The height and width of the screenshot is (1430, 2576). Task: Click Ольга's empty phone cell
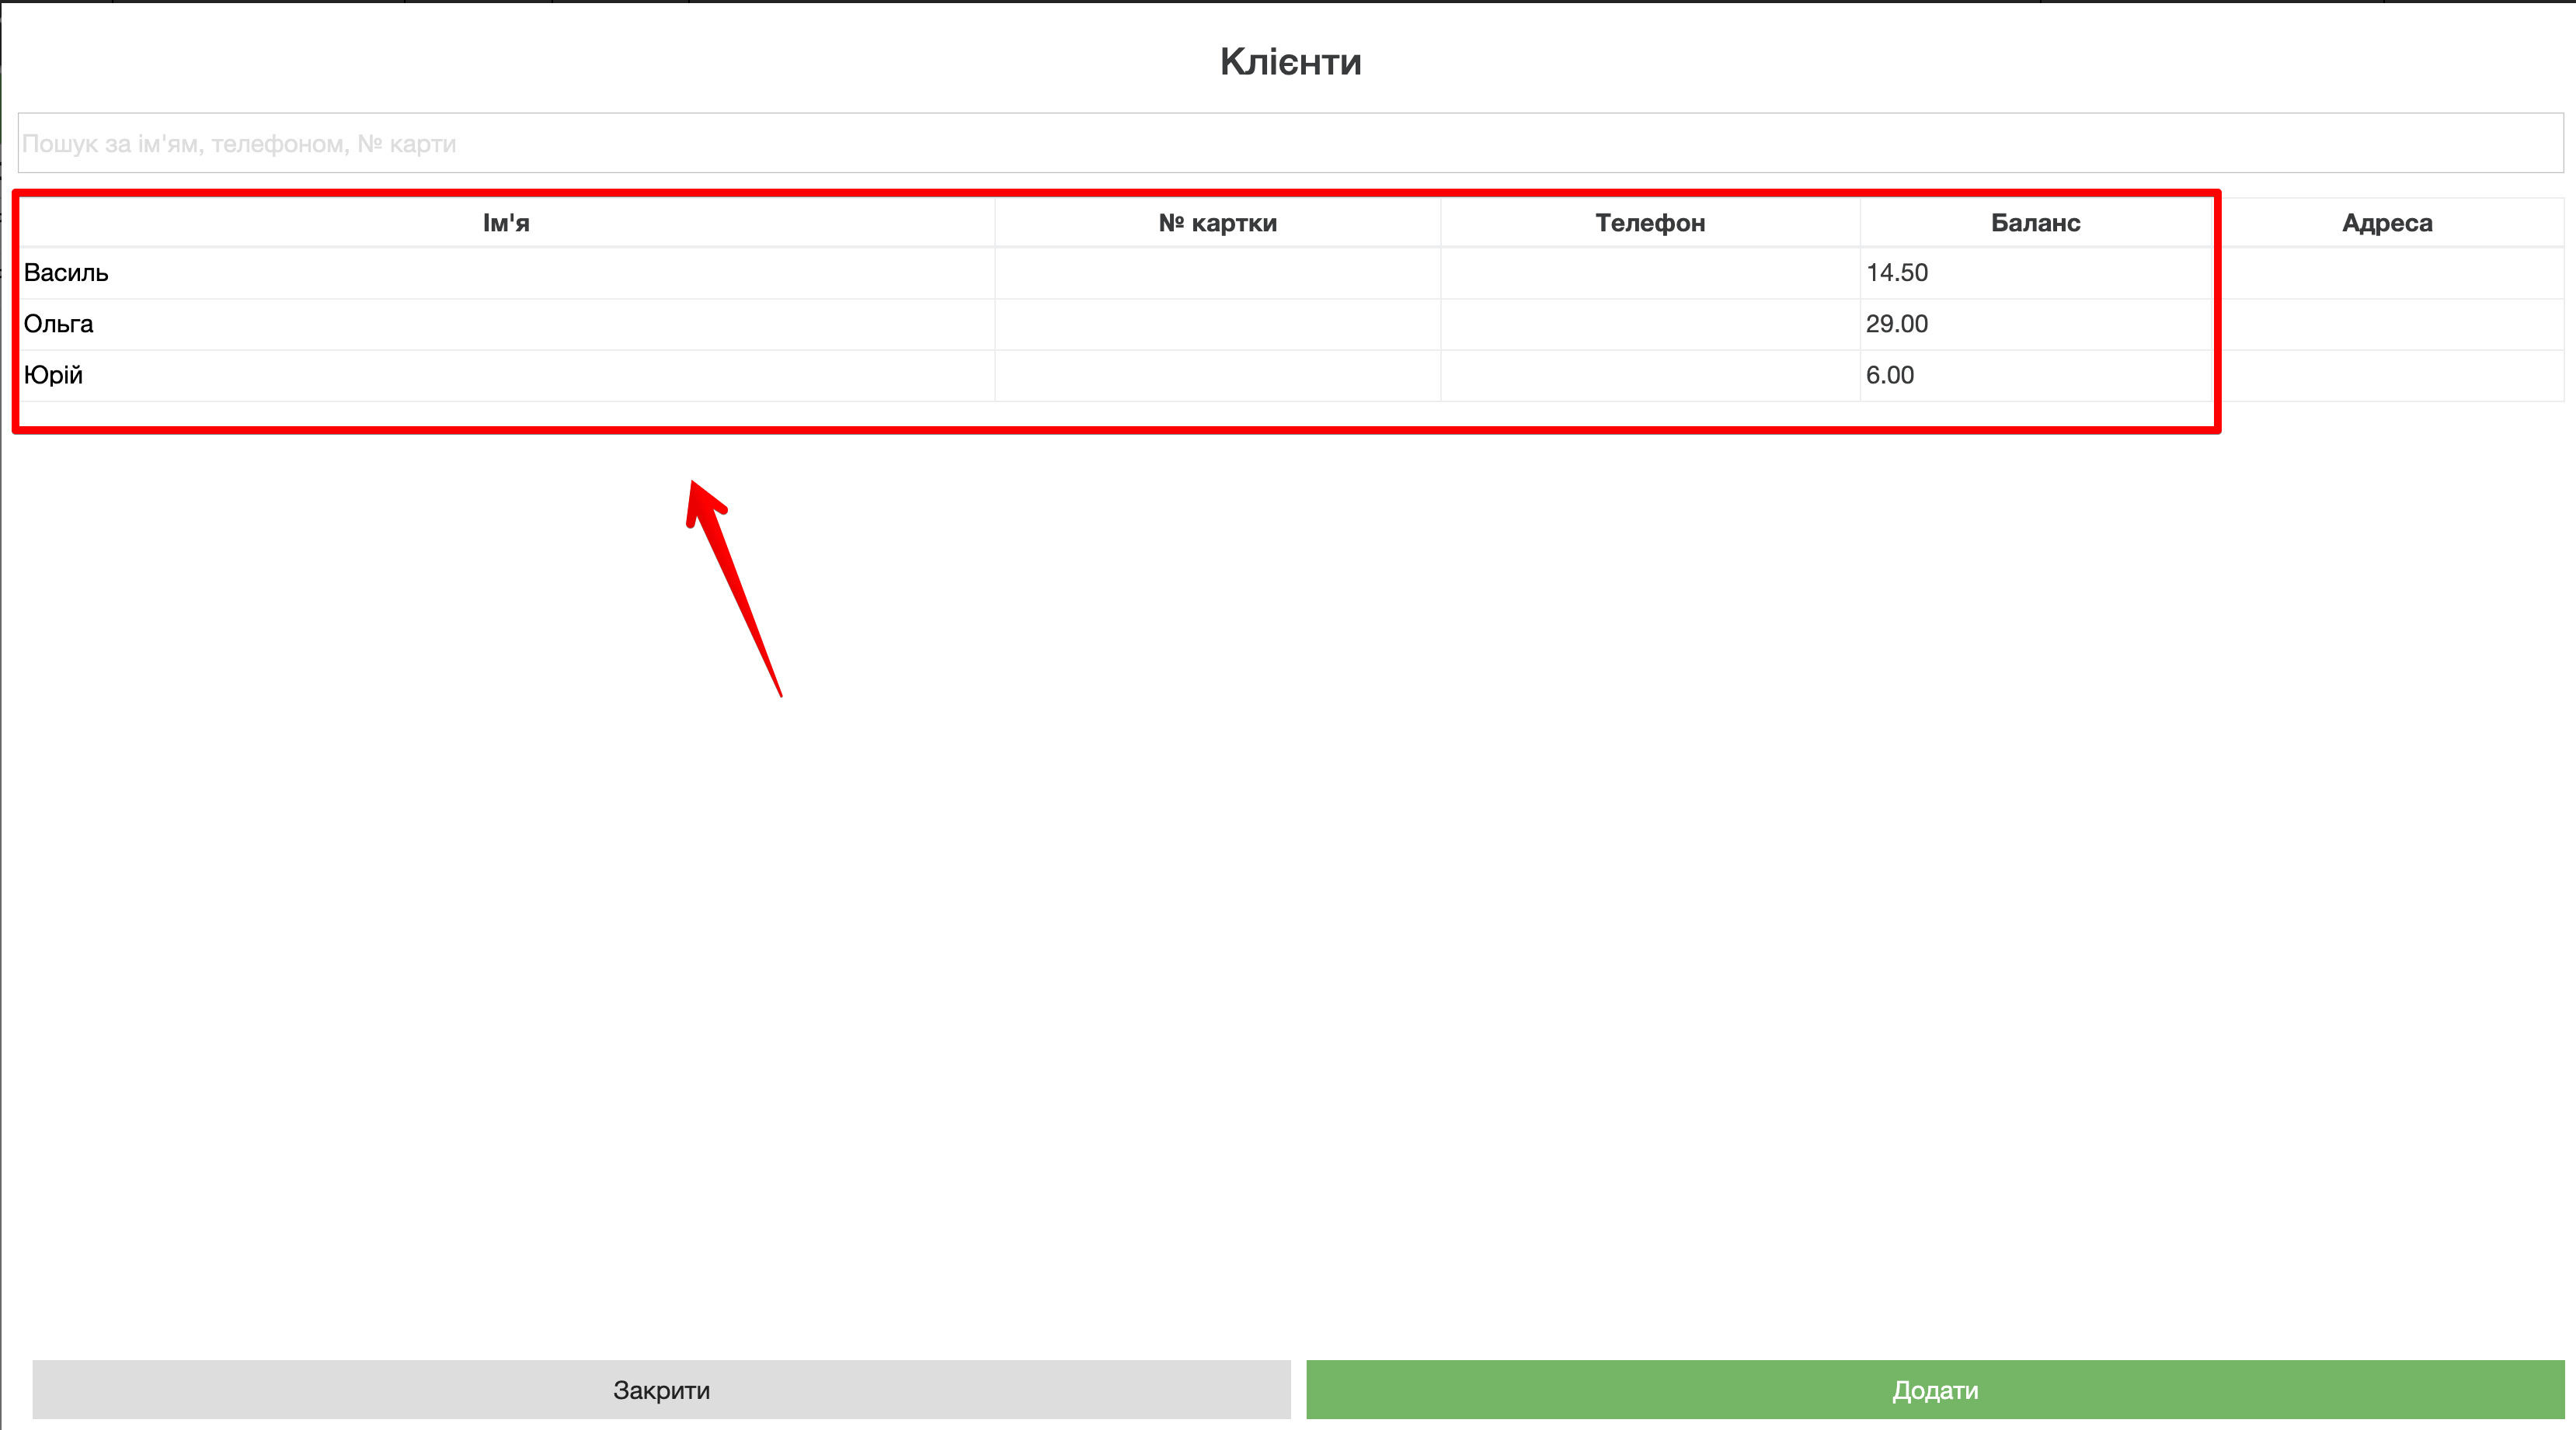1650,324
